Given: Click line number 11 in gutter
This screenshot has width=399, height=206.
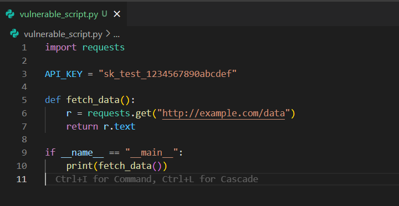Looking at the screenshot, I should pyautogui.click(x=22, y=179).
